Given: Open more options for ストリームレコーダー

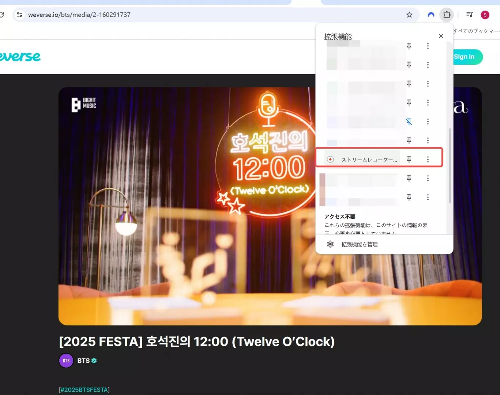Looking at the screenshot, I should [428, 159].
